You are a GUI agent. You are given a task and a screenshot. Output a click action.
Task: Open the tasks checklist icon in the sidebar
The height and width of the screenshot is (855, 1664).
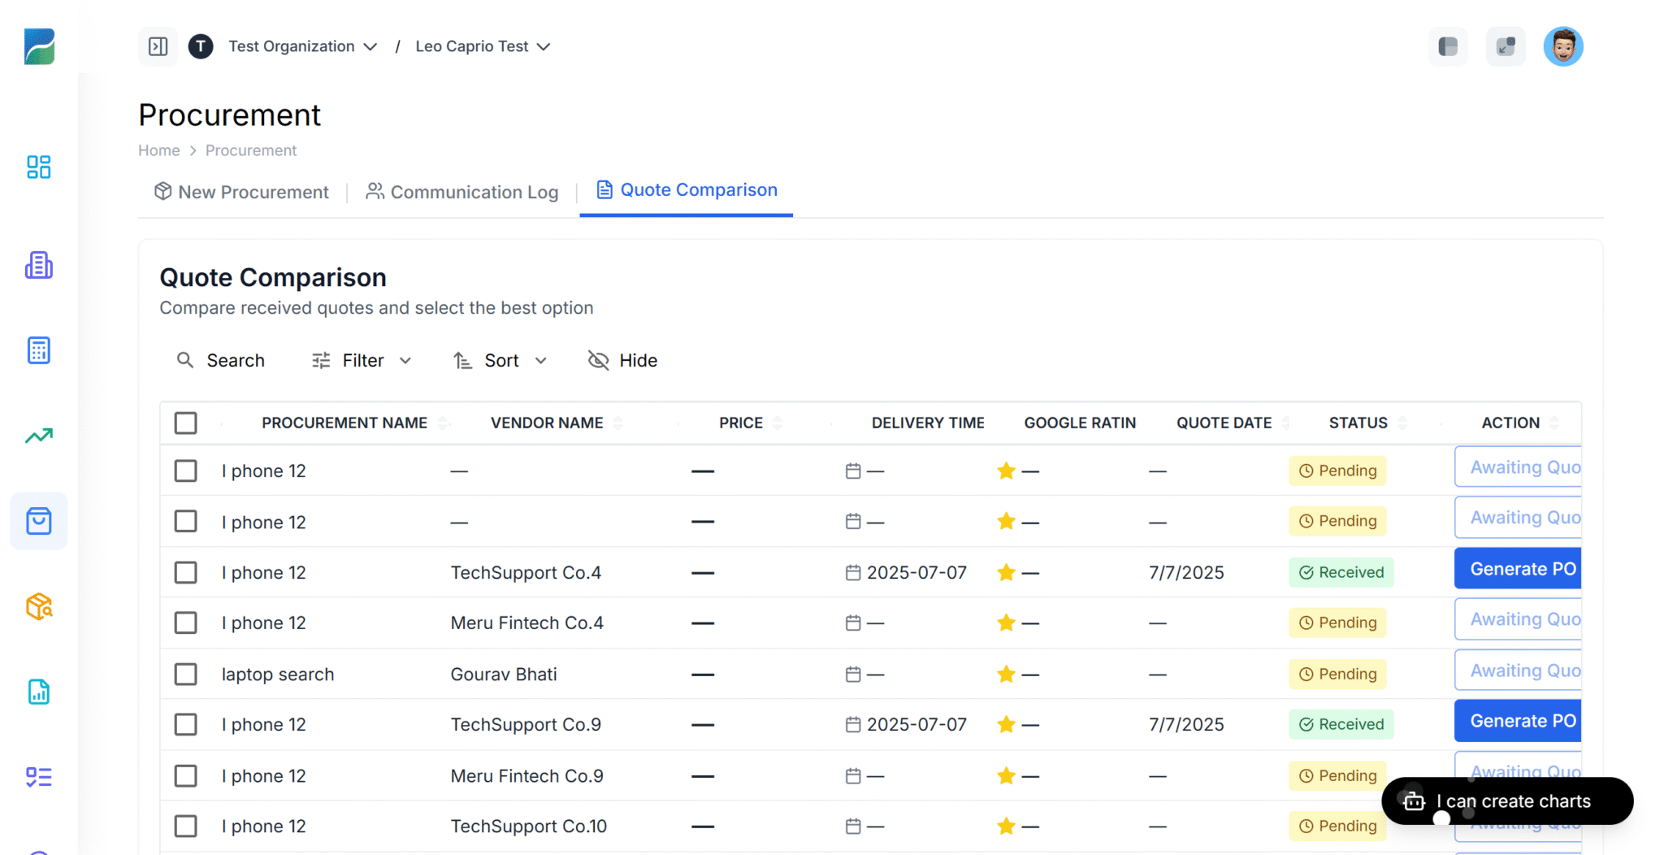pos(38,777)
